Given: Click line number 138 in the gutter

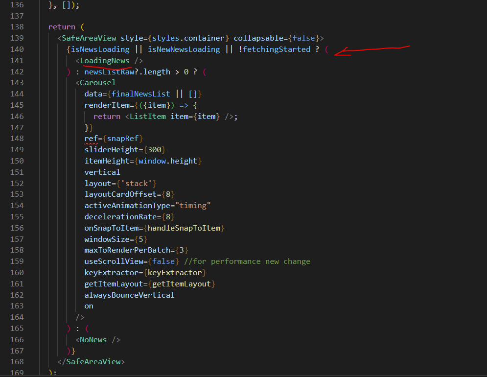Looking at the screenshot, I should [x=17, y=27].
